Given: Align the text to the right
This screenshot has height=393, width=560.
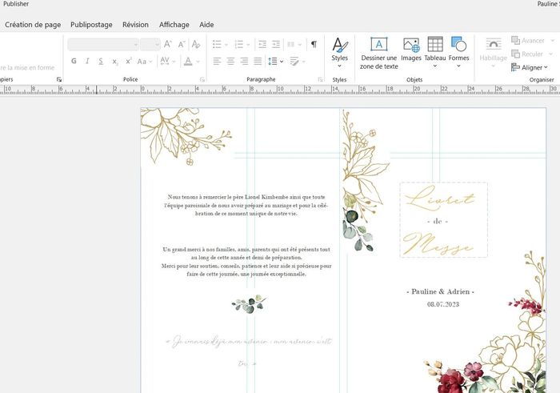Looking at the screenshot, I should click(244, 62).
